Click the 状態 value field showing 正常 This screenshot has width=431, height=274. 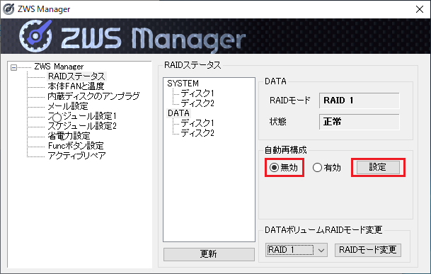click(x=360, y=122)
